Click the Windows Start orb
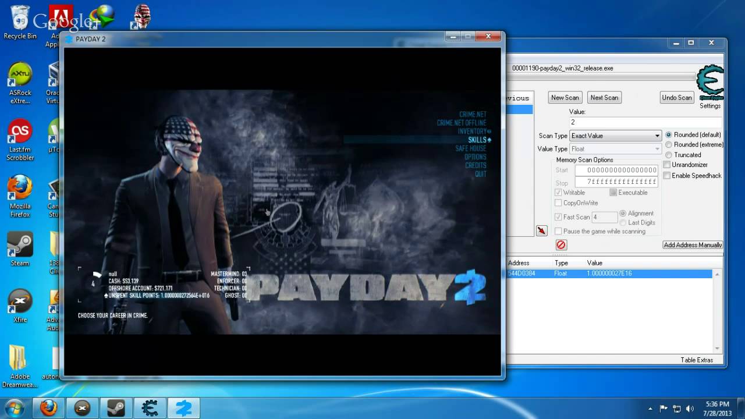Image resolution: width=745 pixels, height=419 pixels. 14,408
